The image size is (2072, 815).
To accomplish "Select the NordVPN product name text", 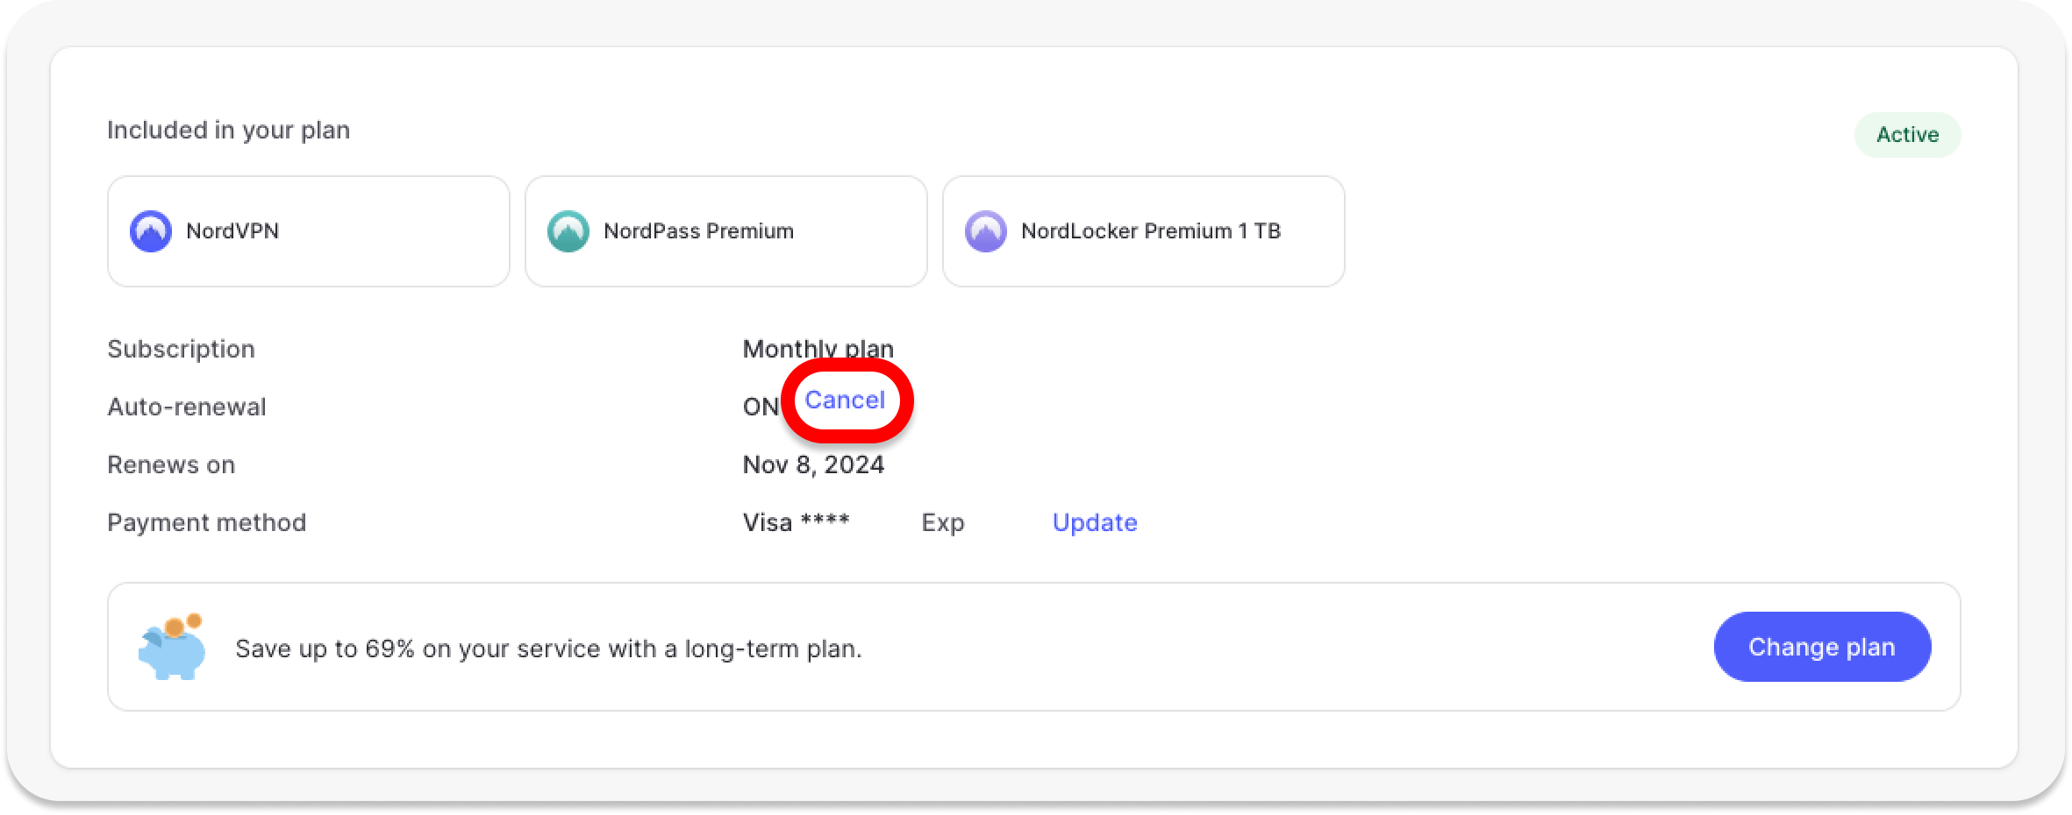I will coord(232,231).
